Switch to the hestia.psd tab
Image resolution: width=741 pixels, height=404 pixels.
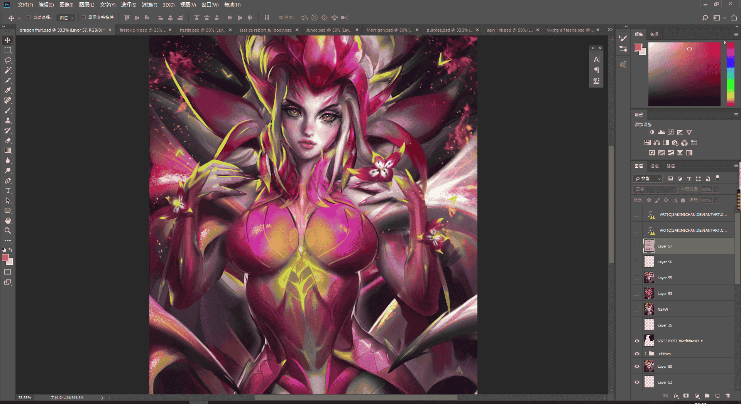[203, 30]
